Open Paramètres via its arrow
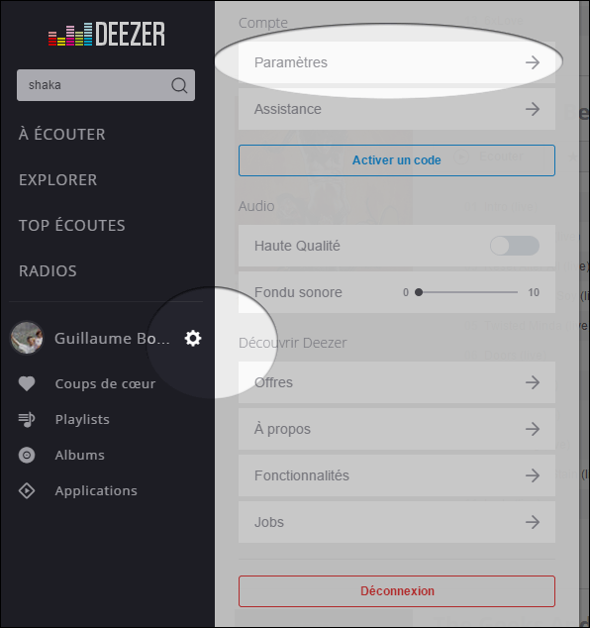This screenshot has width=590, height=628. (x=533, y=62)
